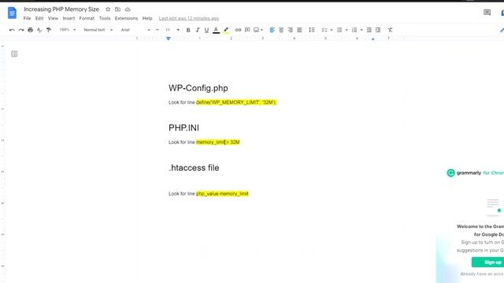
Task: Open the zoom level dropdown
Action: pyautogui.click(x=68, y=30)
